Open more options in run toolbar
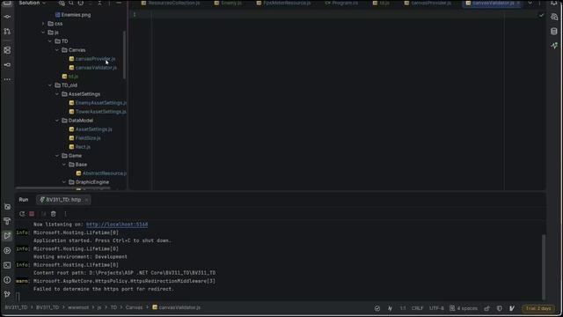 (65, 214)
